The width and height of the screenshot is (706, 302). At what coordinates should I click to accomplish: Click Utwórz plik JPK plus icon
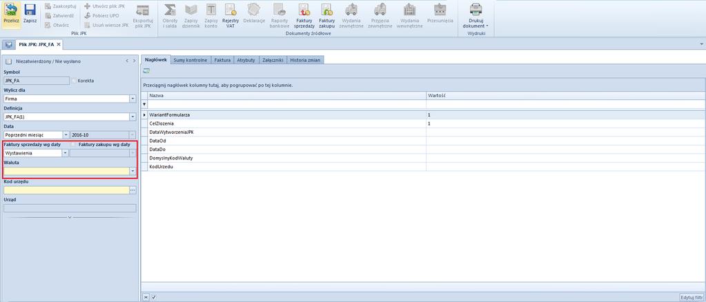click(x=88, y=6)
